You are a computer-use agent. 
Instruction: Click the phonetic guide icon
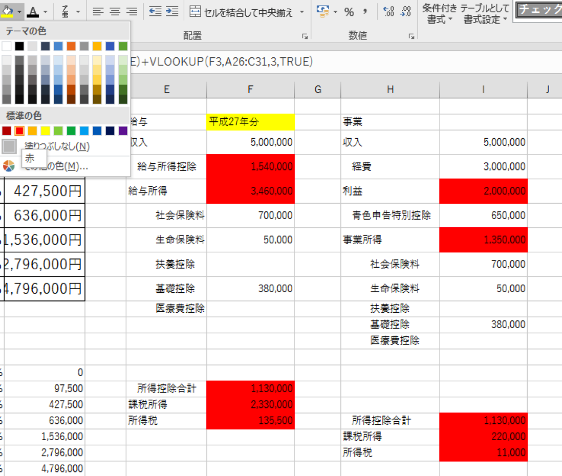65,12
